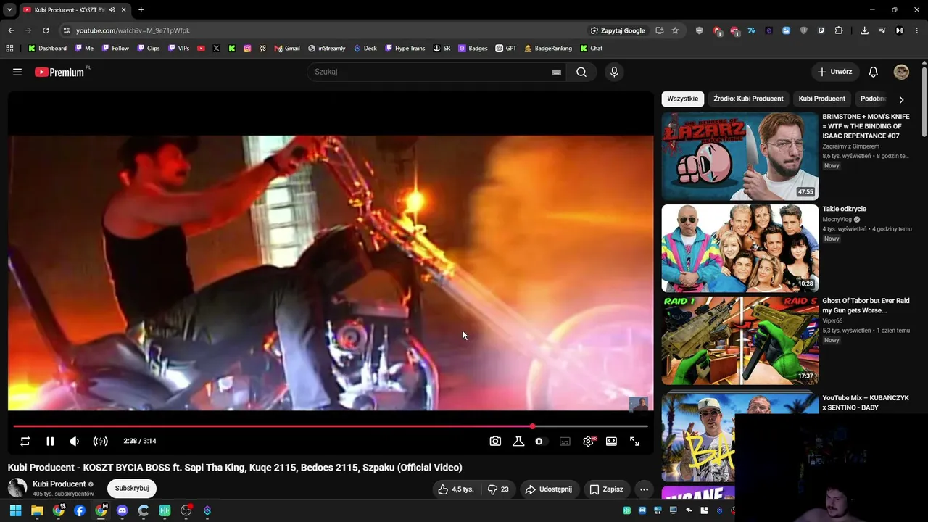Open the Takie odkrycie video thumbnail
Viewport: 928px width, 522px height.
tap(740, 248)
